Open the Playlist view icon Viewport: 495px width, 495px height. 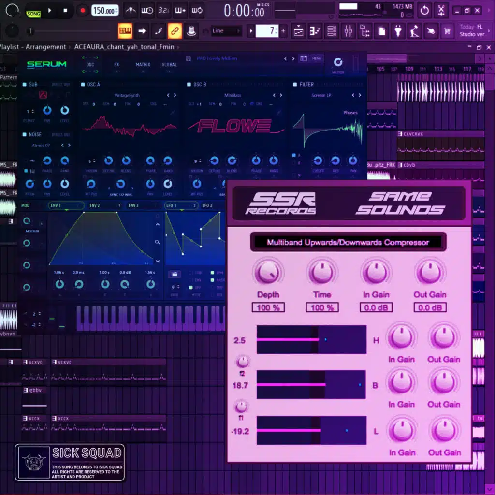point(298,31)
